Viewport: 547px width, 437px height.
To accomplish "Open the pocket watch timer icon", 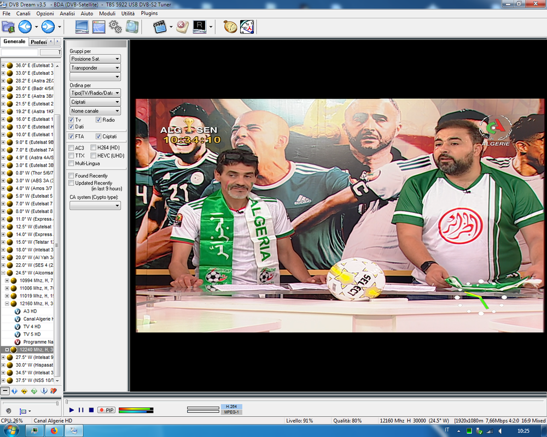I will [230, 27].
